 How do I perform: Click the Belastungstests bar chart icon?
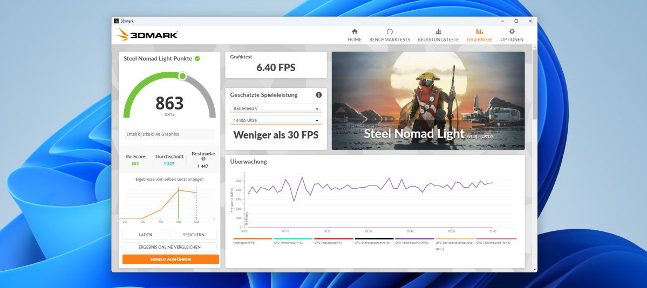coord(438,32)
